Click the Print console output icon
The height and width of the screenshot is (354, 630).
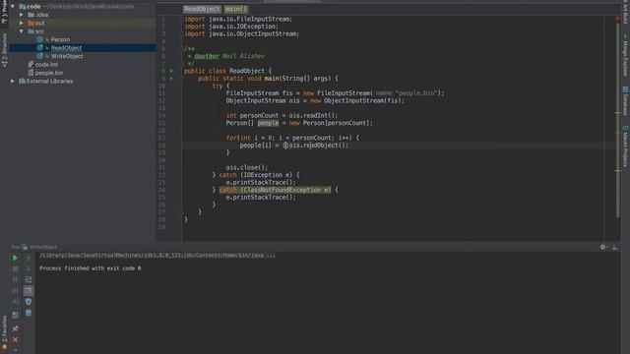[x=29, y=302]
